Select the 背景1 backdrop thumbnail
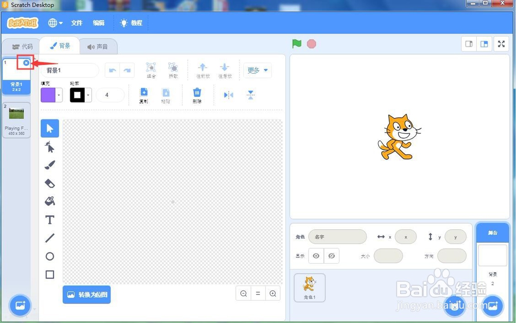The height and width of the screenshot is (323, 516). (x=17, y=76)
